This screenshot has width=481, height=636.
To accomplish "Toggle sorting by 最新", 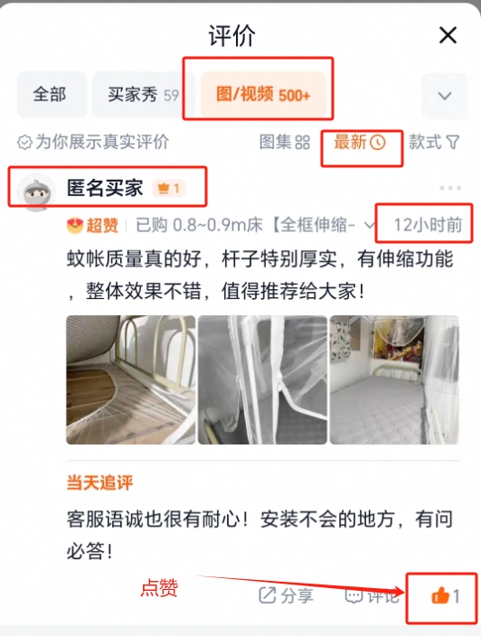I will 360,143.
